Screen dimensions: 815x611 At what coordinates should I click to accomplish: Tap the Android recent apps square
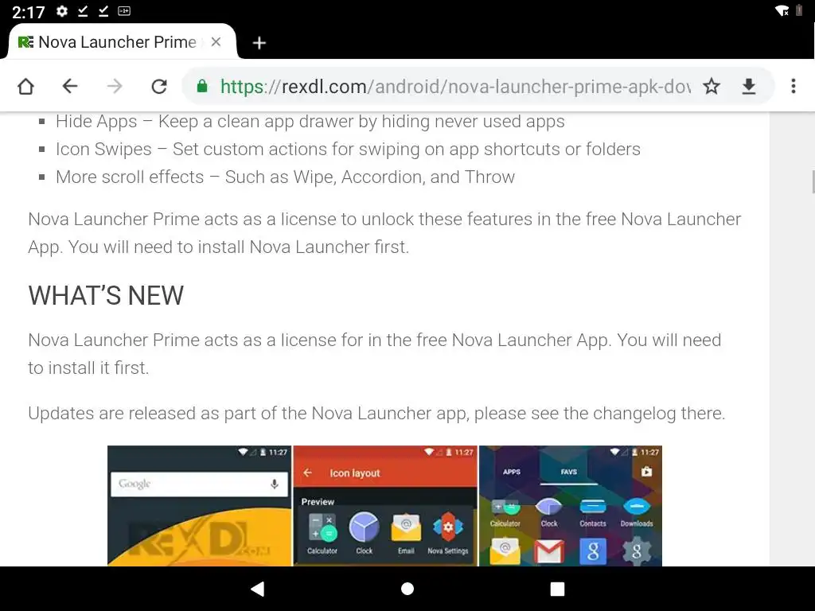coord(557,589)
